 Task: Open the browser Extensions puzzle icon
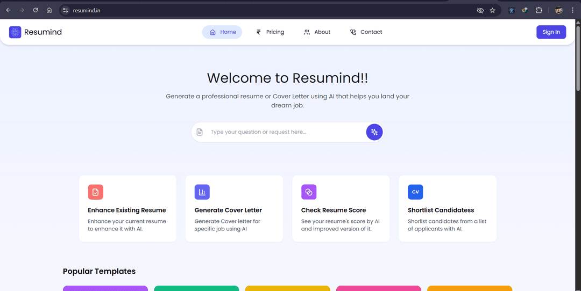[x=539, y=10]
